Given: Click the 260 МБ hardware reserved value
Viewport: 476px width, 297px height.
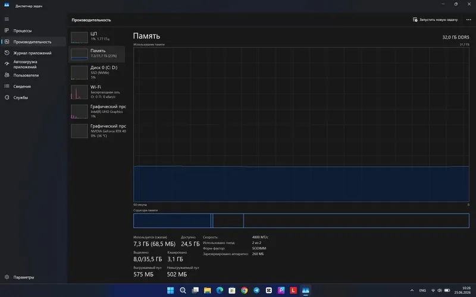Looking at the screenshot, I should tap(258, 254).
